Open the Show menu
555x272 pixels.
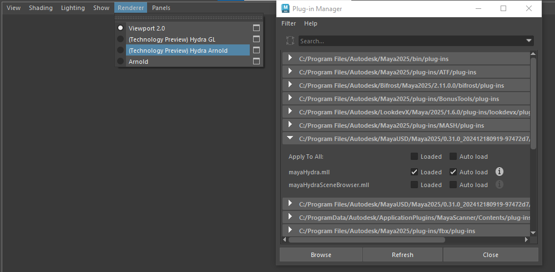[101, 8]
